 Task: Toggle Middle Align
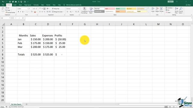[x=42, y=9]
